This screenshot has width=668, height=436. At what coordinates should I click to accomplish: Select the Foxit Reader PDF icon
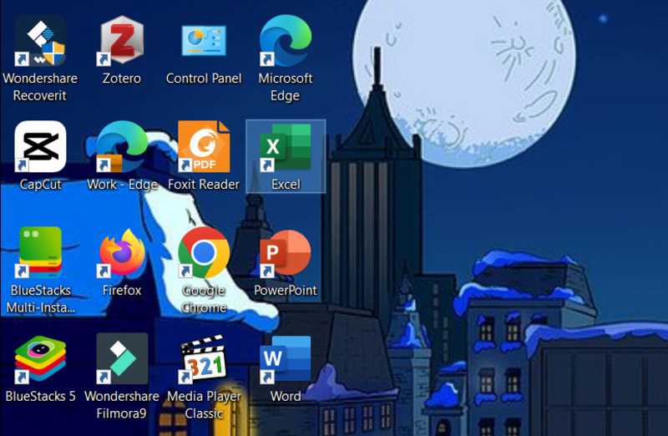(x=204, y=147)
